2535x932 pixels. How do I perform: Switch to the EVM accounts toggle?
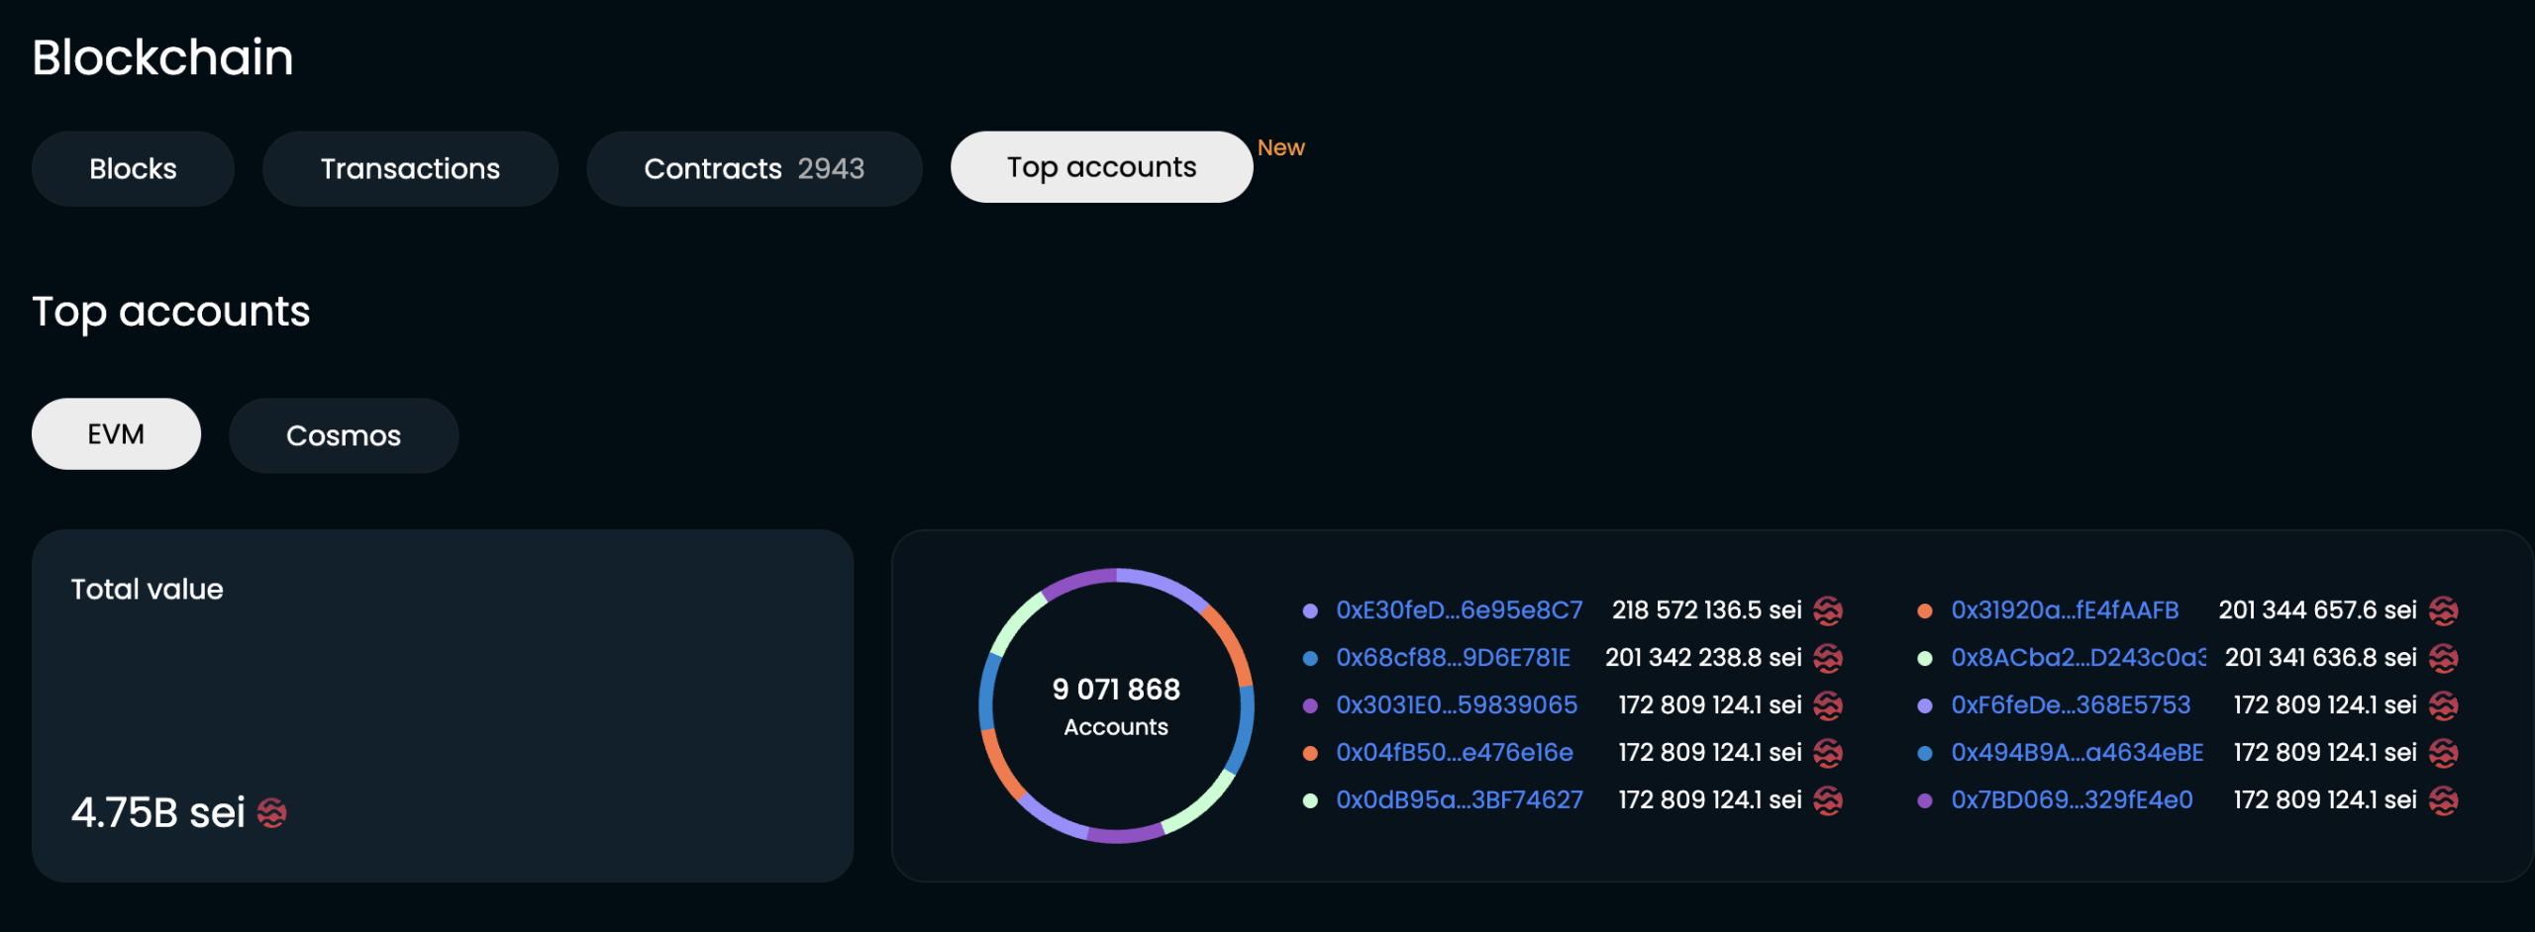[x=116, y=434]
